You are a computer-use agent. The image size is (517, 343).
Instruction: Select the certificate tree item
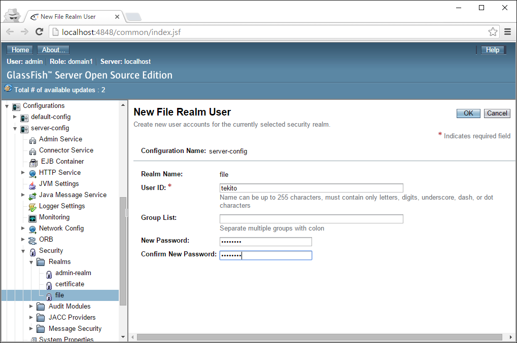point(70,284)
